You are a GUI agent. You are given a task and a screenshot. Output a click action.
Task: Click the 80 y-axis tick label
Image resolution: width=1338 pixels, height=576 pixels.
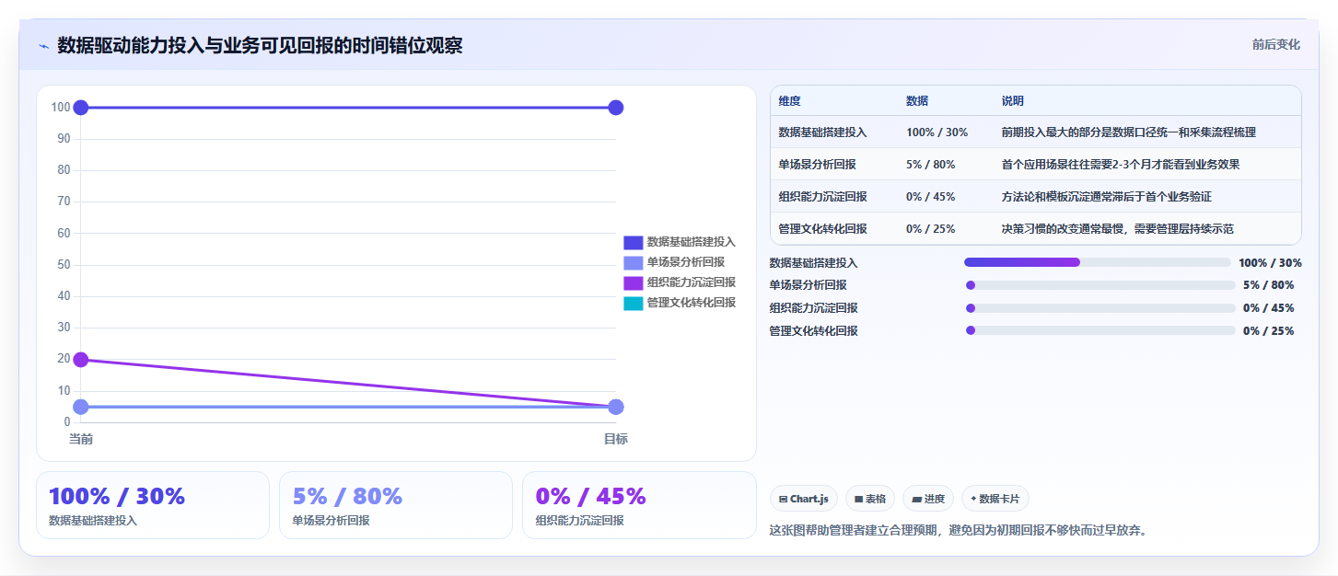pyautogui.click(x=64, y=170)
